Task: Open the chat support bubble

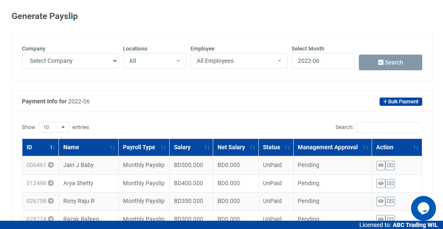Action: point(423,208)
